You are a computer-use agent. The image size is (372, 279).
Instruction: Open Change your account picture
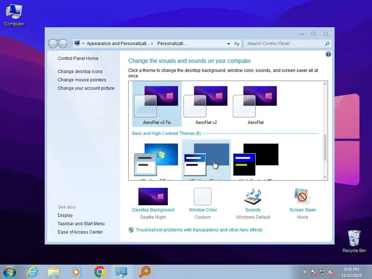(x=86, y=88)
